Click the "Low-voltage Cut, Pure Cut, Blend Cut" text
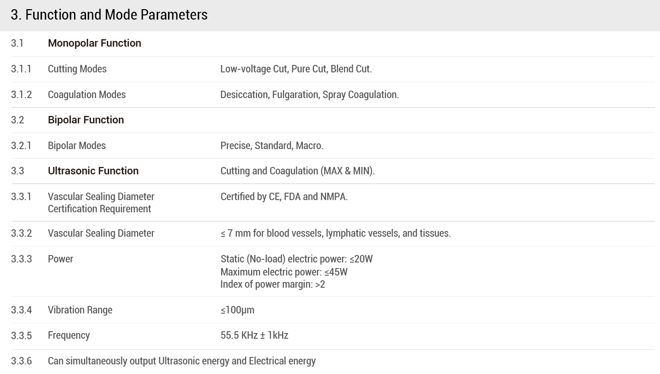Image resolution: width=660 pixels, height=374 pixels. point(296,69)
